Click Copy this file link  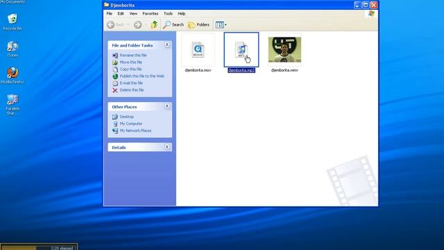point(130,69)
